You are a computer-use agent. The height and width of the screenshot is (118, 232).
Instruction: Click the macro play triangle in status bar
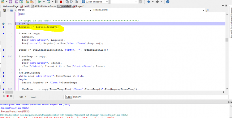[x=4, y=96]
